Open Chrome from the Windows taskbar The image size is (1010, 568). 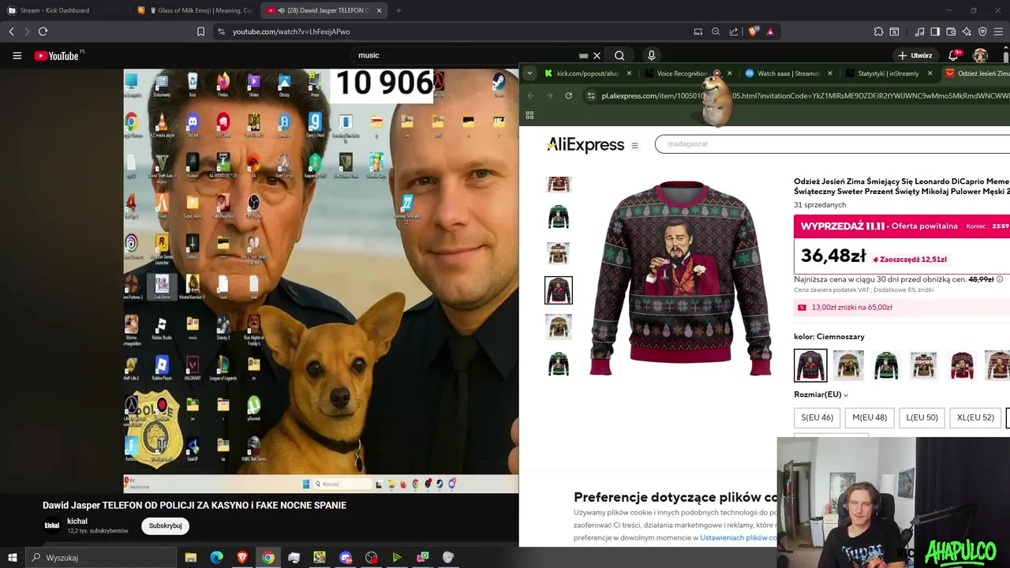(268, 558)
